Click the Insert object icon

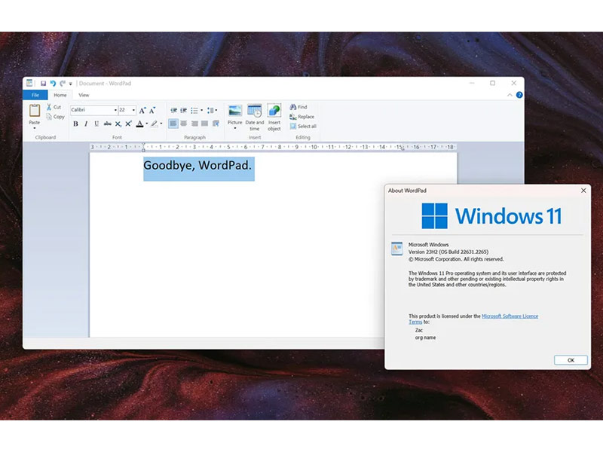[x=274, y=111]
